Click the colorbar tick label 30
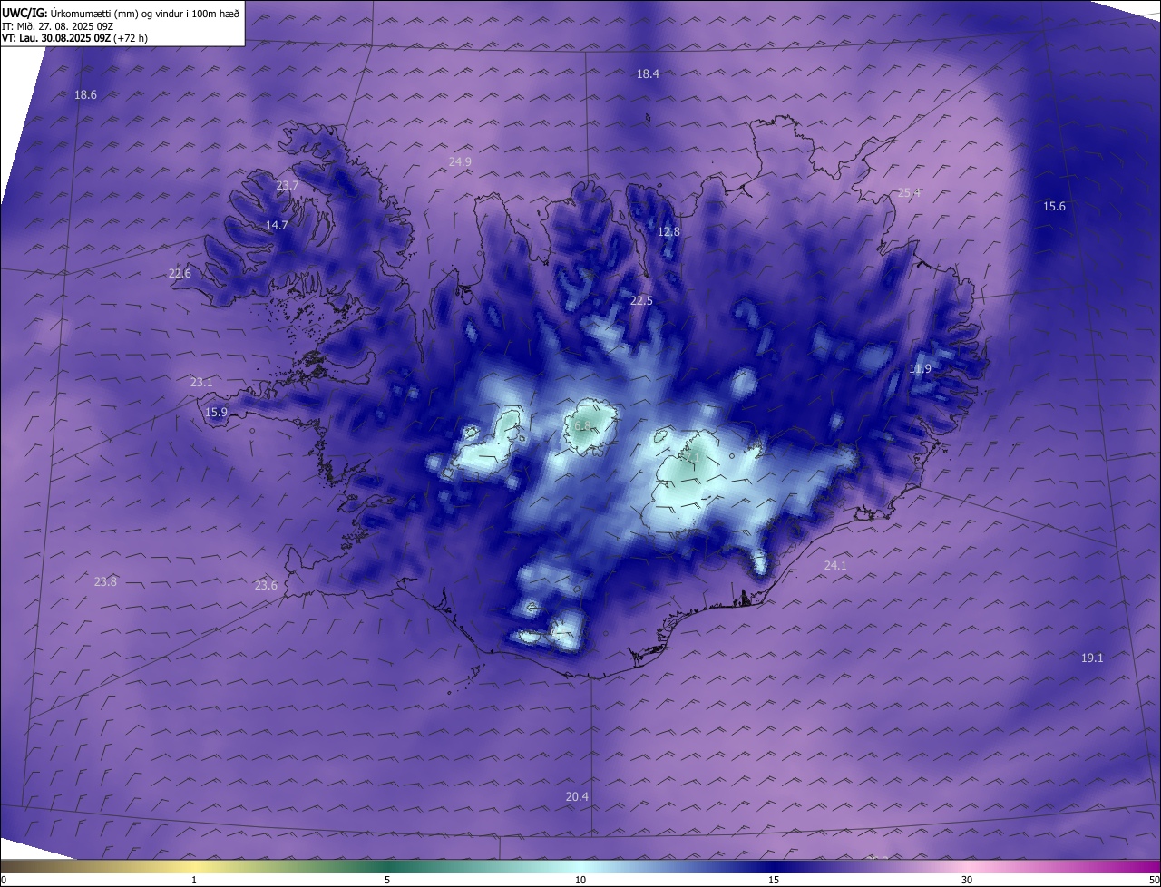The image size is (1161, 887). [x=967, y=881]
